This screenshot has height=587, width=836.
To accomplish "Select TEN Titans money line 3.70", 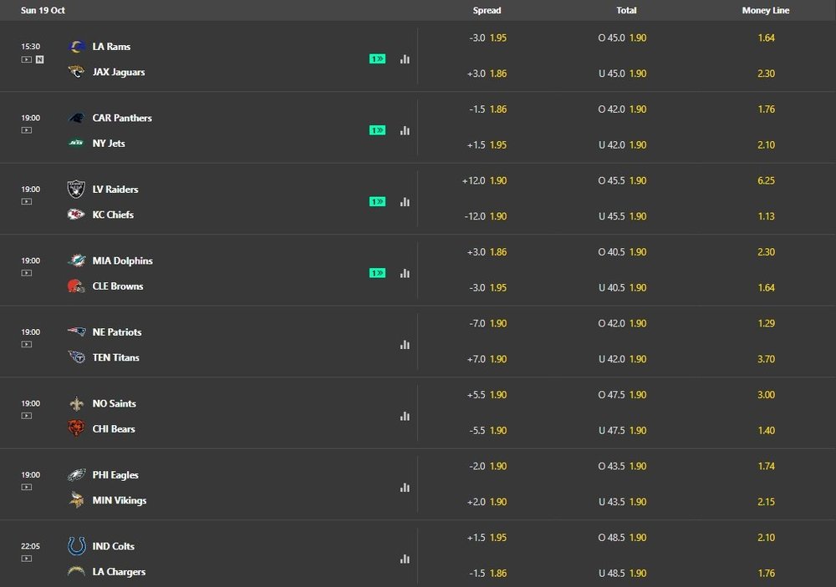I will click(x=765, y=359).
